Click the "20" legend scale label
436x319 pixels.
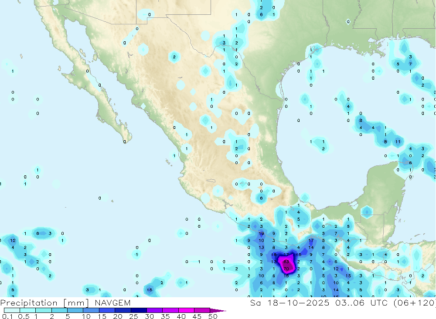coord(118,316)
